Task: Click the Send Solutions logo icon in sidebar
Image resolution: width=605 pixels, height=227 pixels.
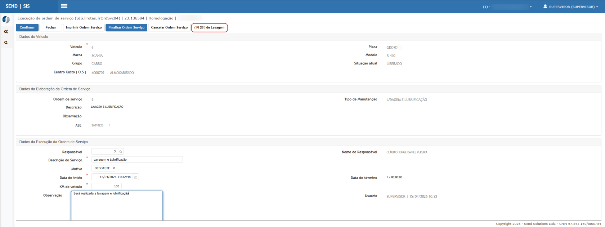Action: (x=6, y=20)
